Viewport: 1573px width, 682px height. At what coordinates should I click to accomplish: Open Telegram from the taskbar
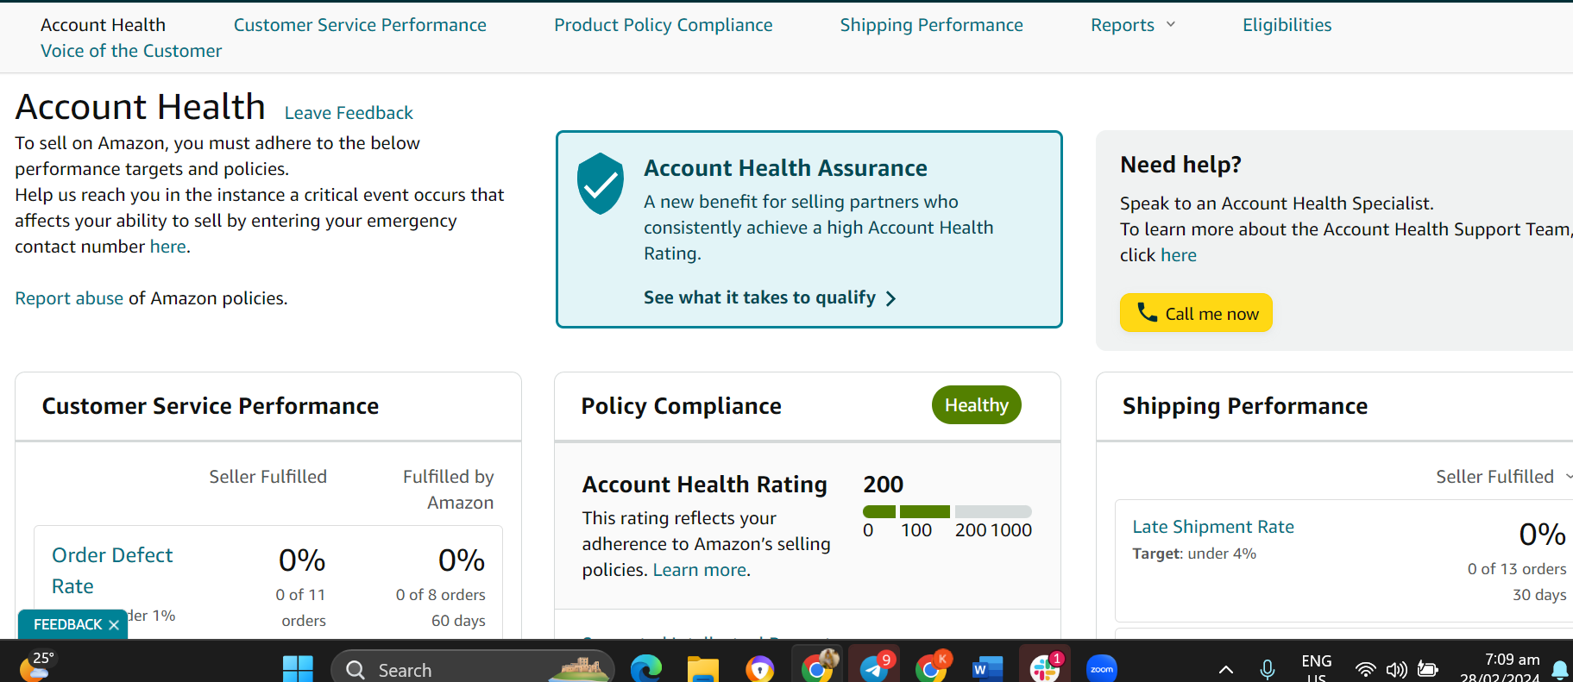click(875, 666)
